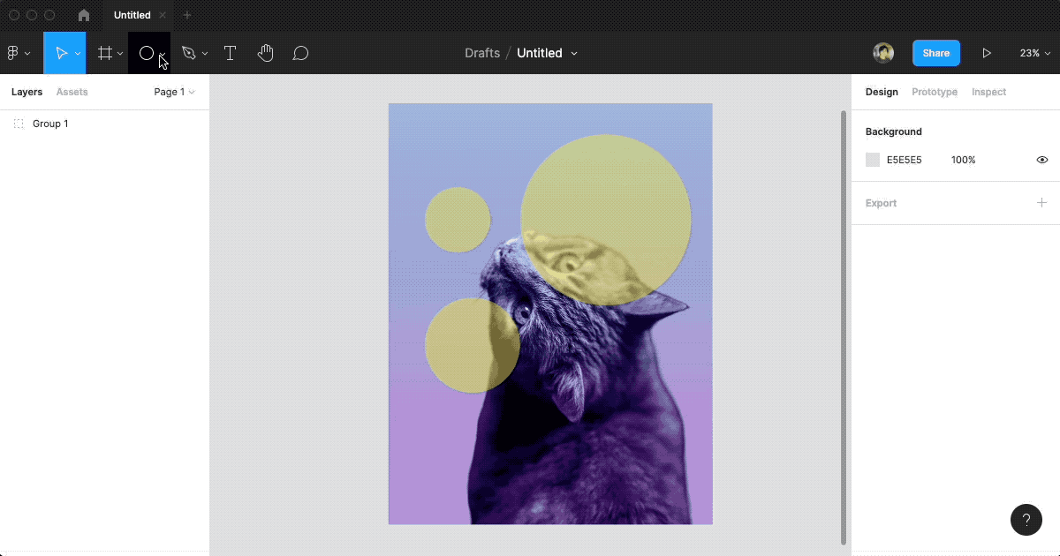The image size is (1060, 556).
Task: Switch to the Prototype tab
Action: coord(934,92)
